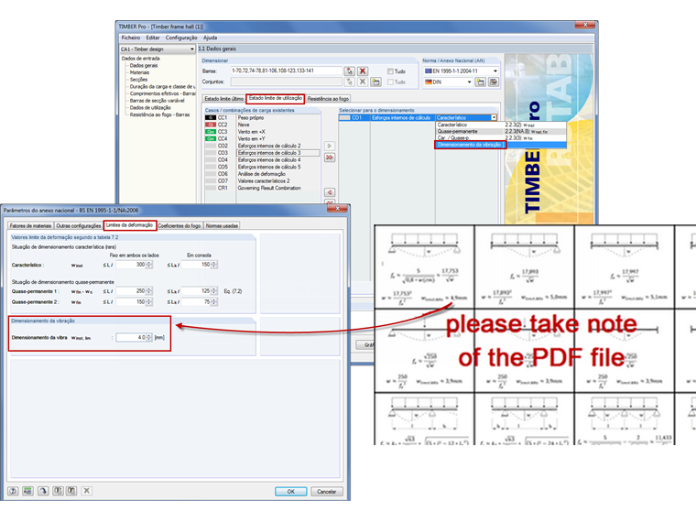Open the CA1 - Timber design dropdown

158,49
